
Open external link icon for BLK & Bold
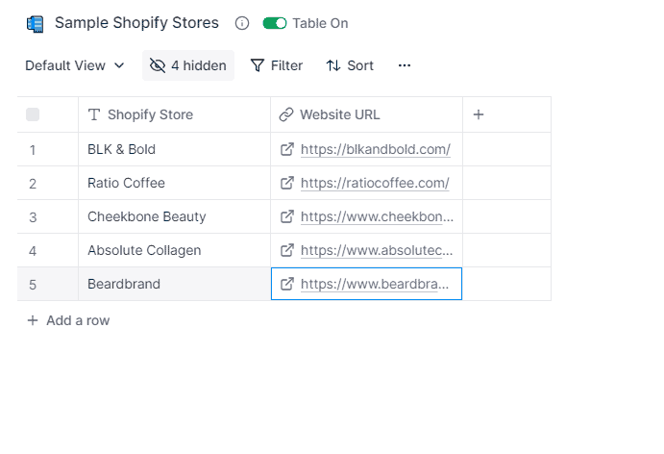[x=287, y=149]
